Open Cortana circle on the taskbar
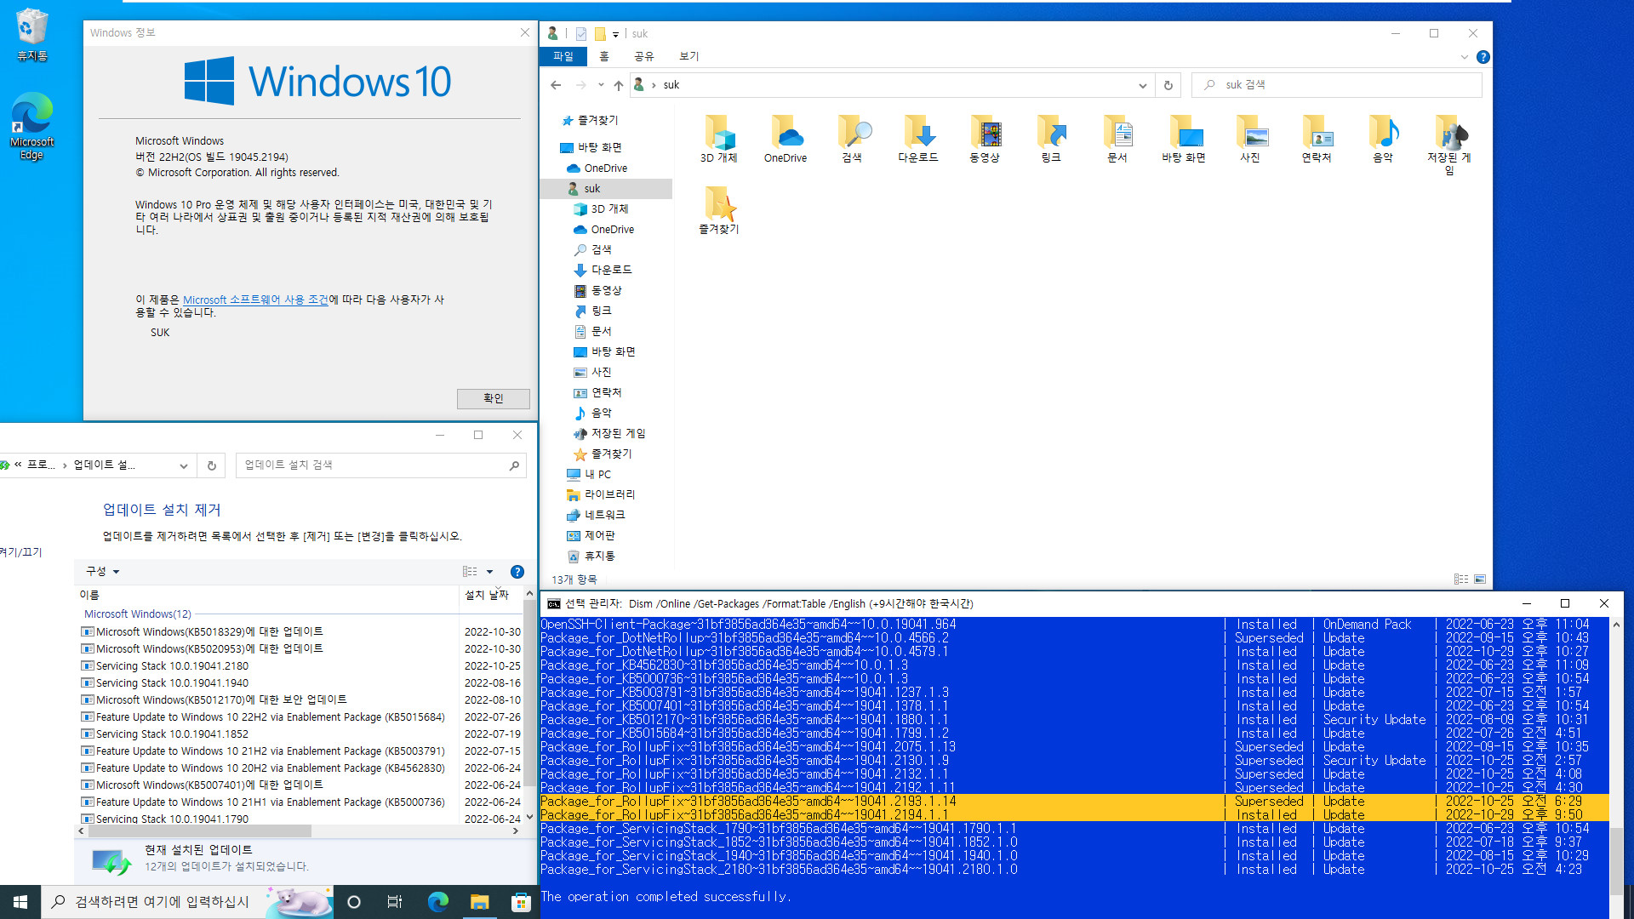This screenshot has width=1634, height=919. click(x=354, y=902)
